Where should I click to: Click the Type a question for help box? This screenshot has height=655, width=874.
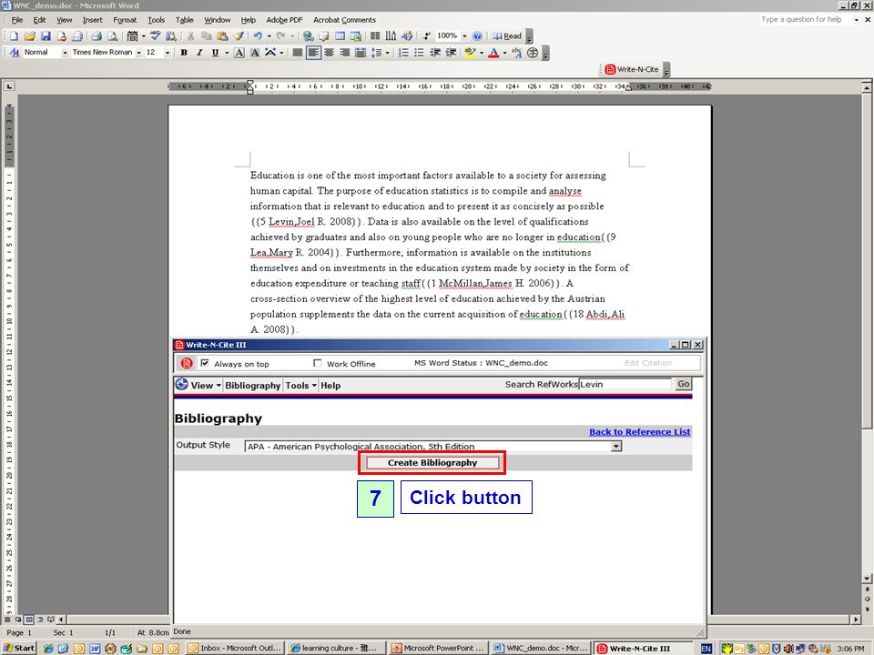click(x=806, y=19)
